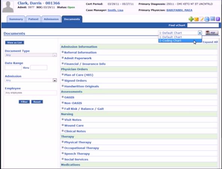Open case manager Smith, Lisa link
Viewport: 222px width, 169px height.
pos(115,10)
